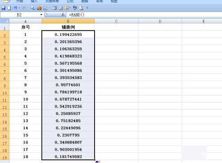222x163 pixels.
Task: Select row header 1
Action: tap(4, 27)
